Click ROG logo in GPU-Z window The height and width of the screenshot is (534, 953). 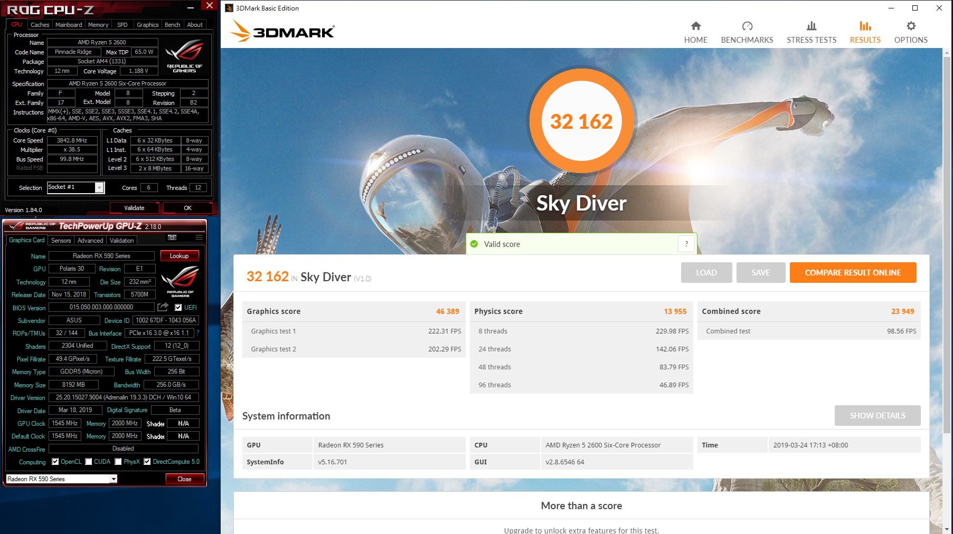pyautogui.click(x=180, y=281)
